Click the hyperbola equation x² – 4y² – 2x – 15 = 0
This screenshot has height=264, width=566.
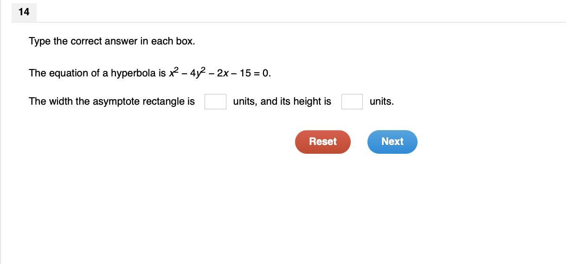219,73
